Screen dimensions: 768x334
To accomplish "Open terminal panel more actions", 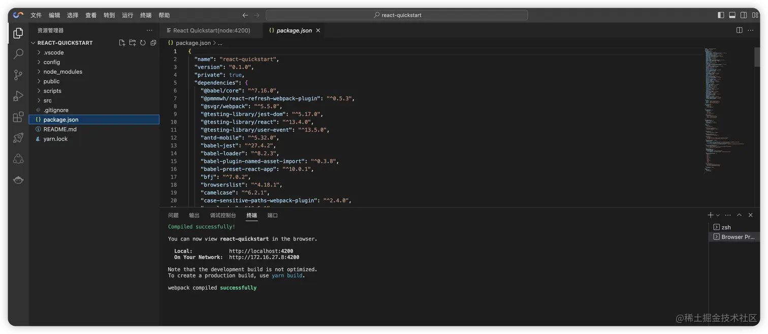I will coord(728,215).
